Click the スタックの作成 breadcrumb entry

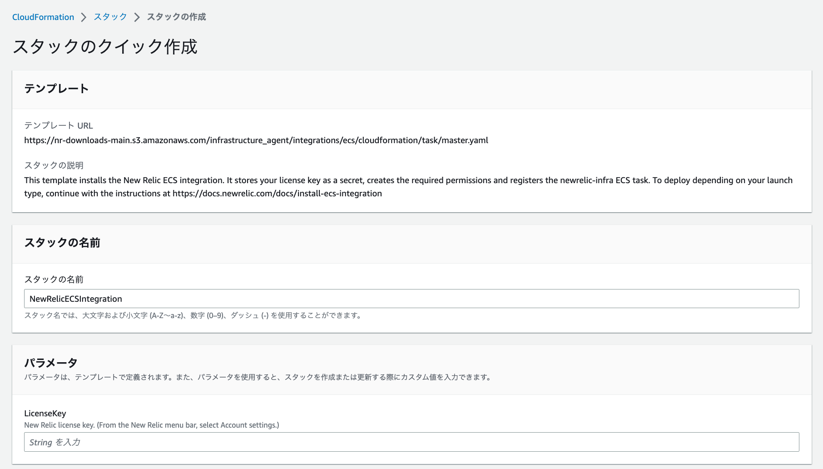tap(176, 17)
